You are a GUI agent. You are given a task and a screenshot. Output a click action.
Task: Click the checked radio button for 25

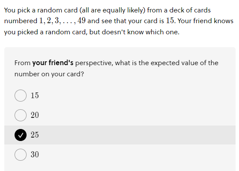pyautogui.click(x=21, y=135)
